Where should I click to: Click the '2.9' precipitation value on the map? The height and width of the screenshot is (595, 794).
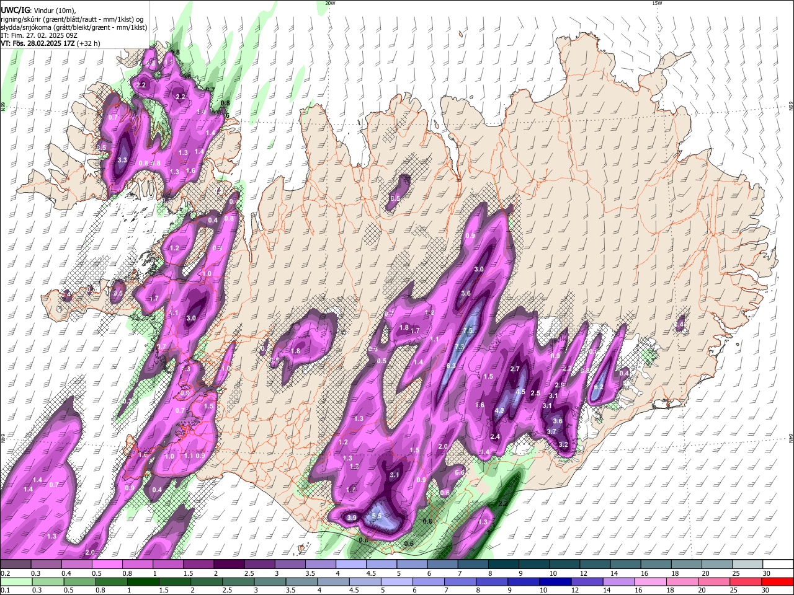click(x=559, y=386)
